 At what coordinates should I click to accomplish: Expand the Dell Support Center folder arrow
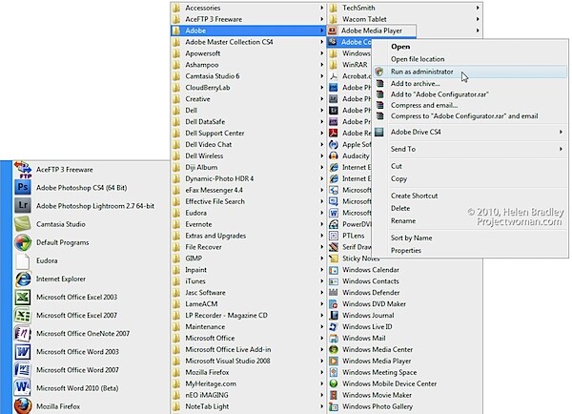(x=322, y=133)
